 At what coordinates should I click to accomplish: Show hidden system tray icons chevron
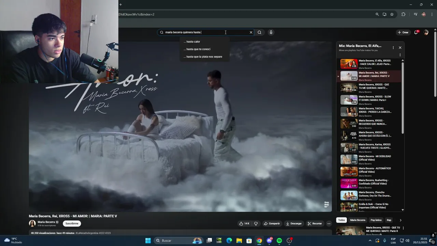point(370,241)
